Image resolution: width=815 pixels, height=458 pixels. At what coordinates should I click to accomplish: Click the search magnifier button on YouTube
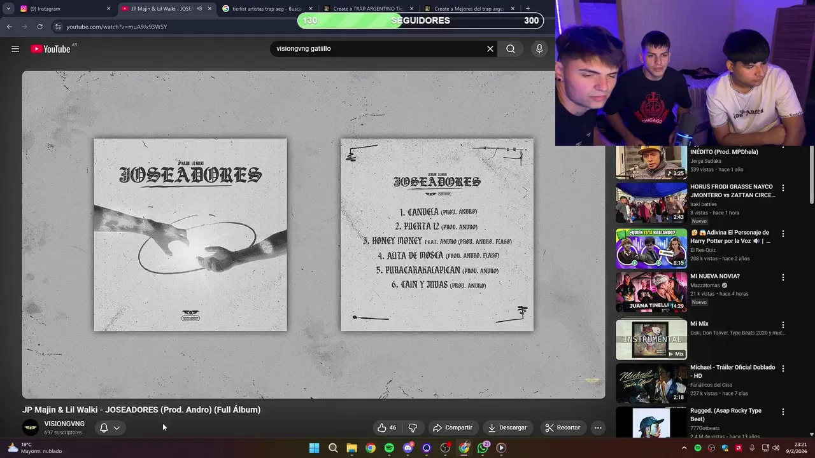[x=511, y=49]
